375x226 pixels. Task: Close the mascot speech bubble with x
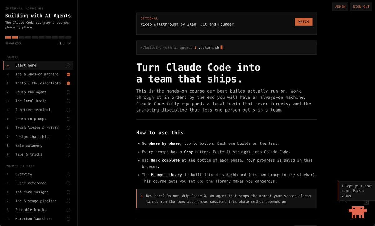pos(366,203)
